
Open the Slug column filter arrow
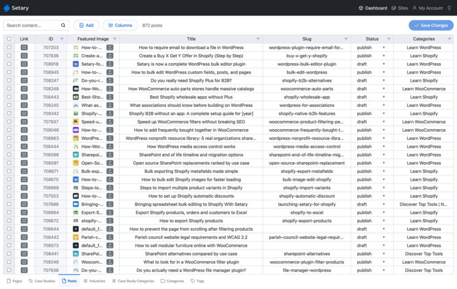pos(346,39)
